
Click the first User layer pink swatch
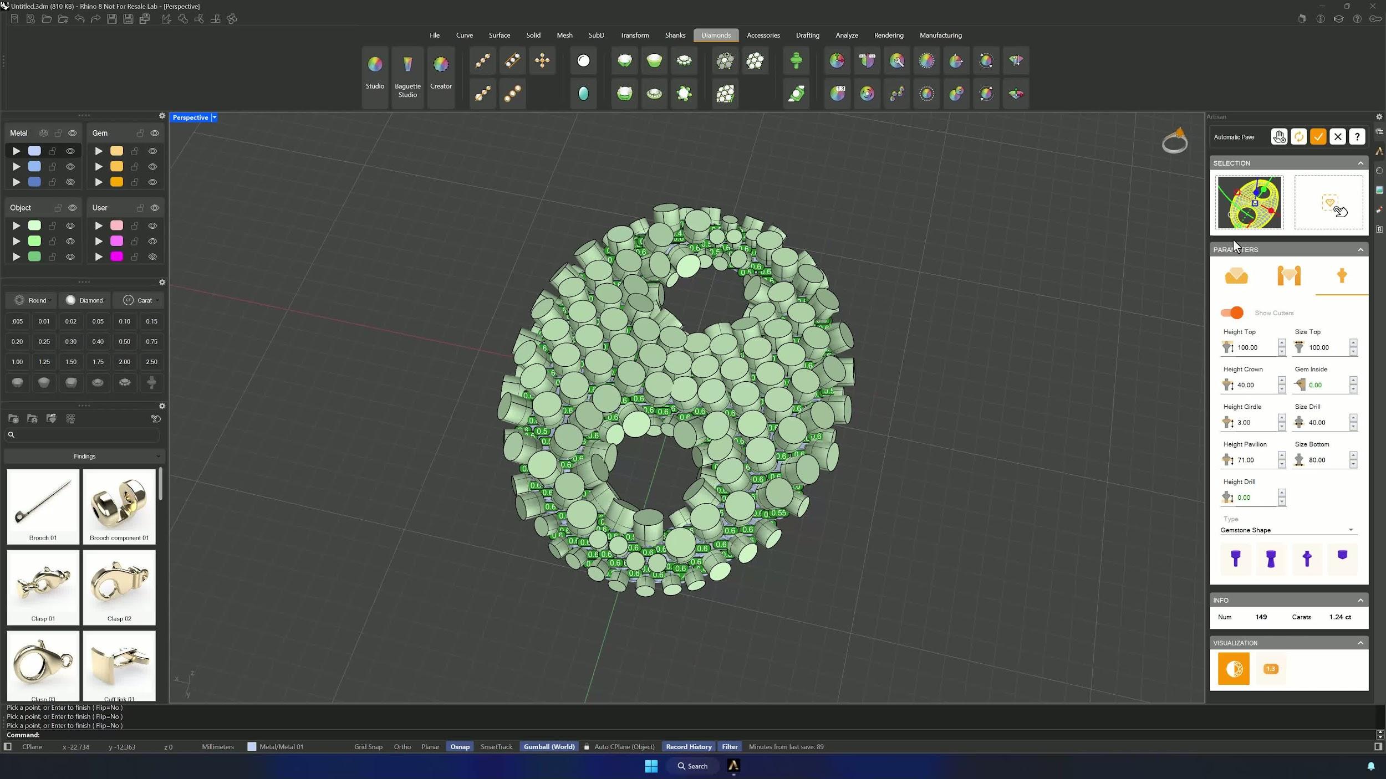[x=116, y=225]
